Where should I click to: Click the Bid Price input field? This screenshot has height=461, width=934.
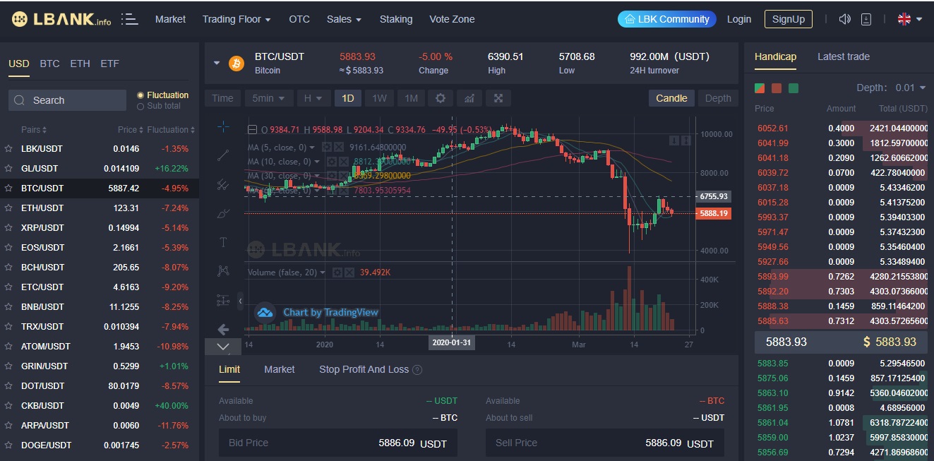[x=338, y=443]
